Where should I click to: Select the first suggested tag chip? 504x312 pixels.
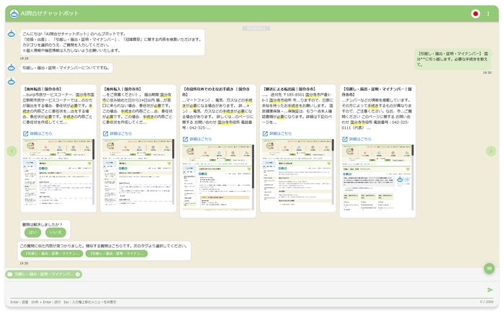click(x=51, y=254)
